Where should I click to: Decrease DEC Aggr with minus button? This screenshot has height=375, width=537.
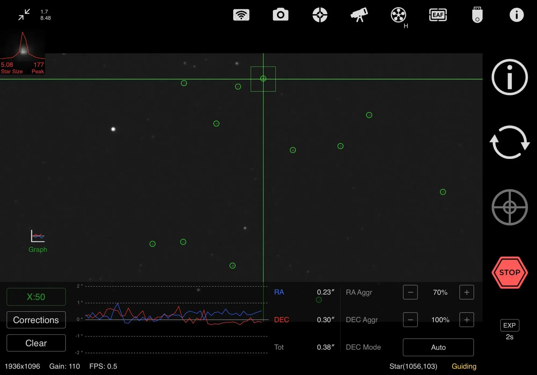click(x=410, y=319)
